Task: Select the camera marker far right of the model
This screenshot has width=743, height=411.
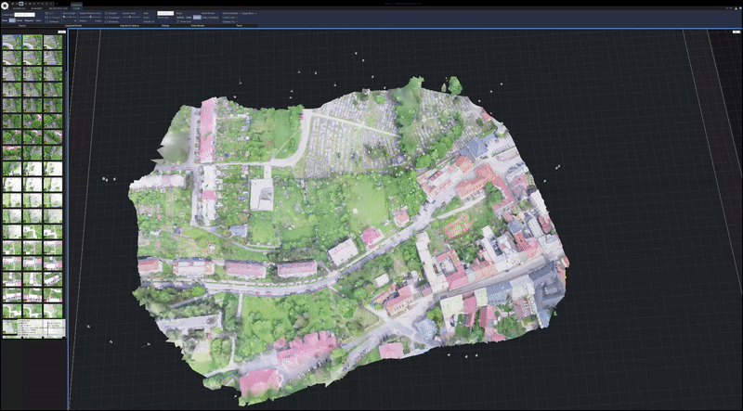Action: [x=557, y=167]
